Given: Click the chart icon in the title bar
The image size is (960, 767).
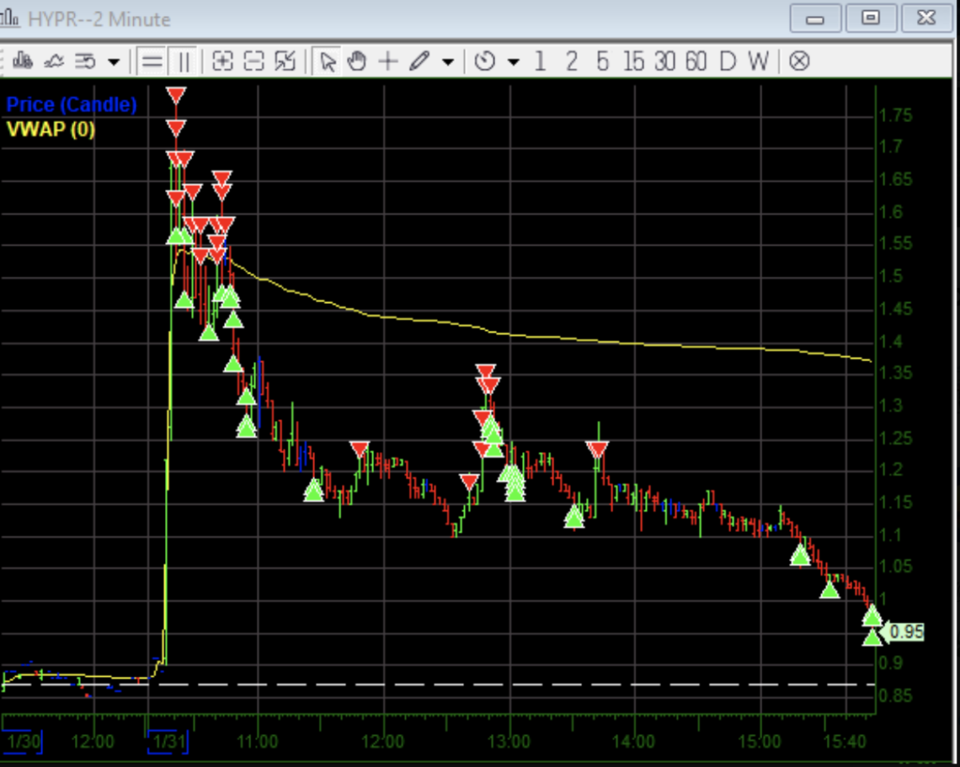Looking at the screenshot, I should [x=9, y=18].
